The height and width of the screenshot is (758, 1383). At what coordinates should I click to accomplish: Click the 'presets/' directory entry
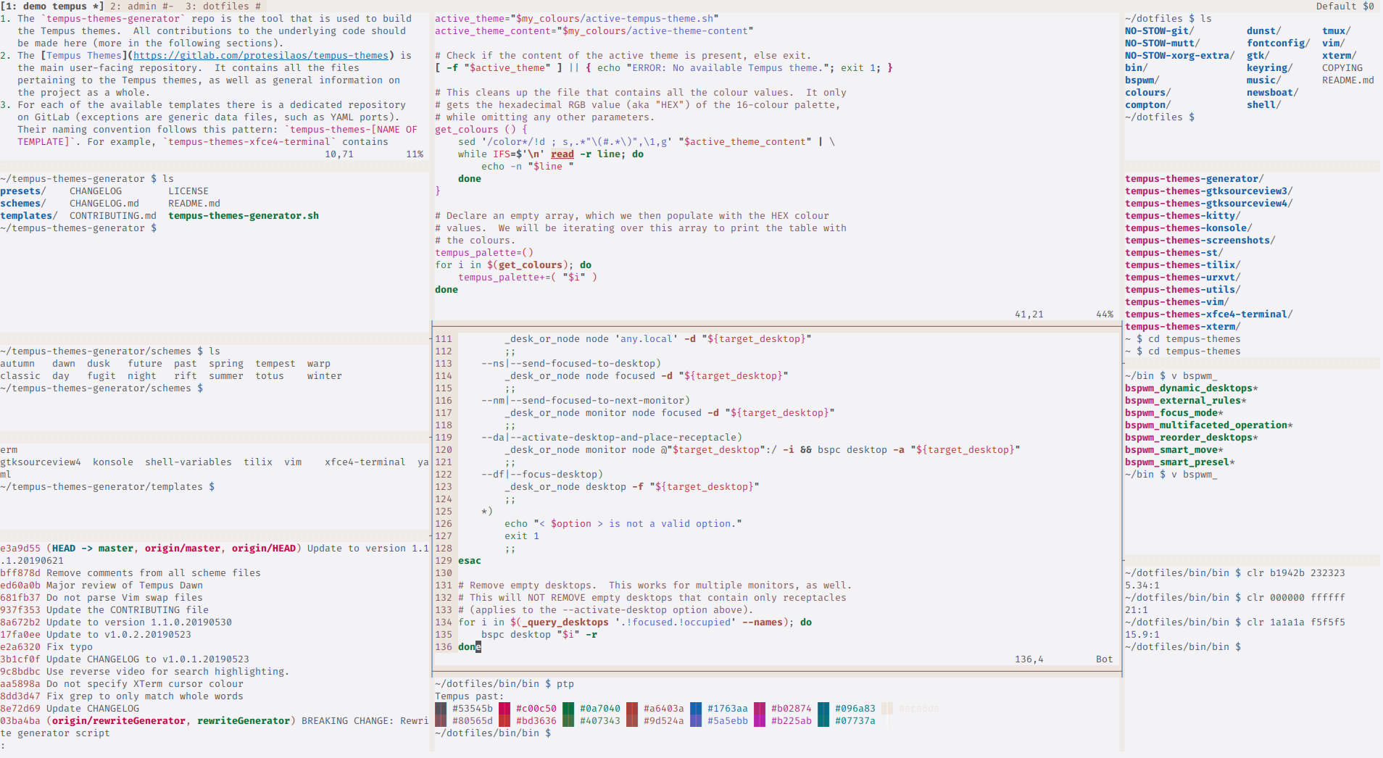point(23,191)
